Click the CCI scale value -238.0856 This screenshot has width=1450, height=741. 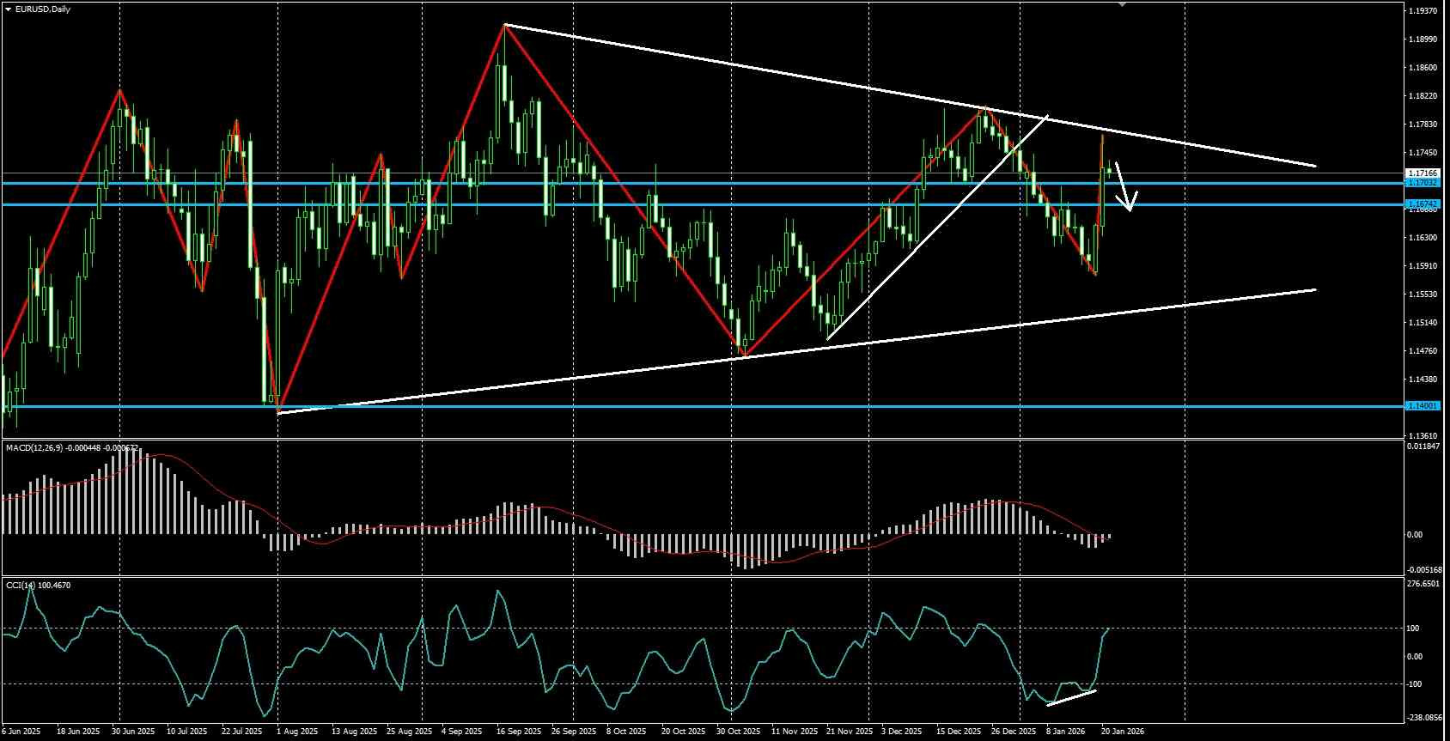(1424, 718)
